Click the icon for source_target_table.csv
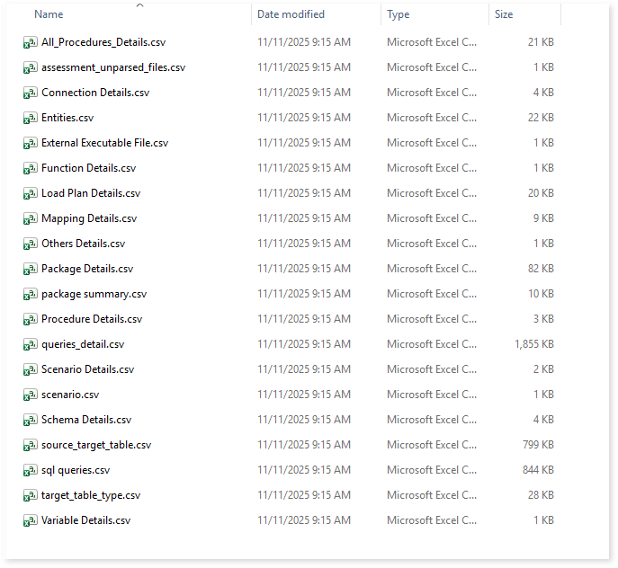 pos(31,445)
